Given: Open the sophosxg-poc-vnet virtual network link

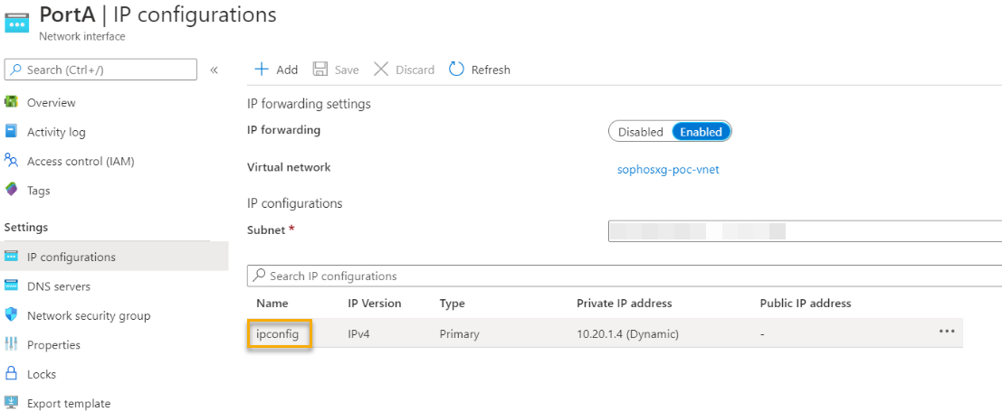Looking at the screenshot, I should tap(668, 169).
